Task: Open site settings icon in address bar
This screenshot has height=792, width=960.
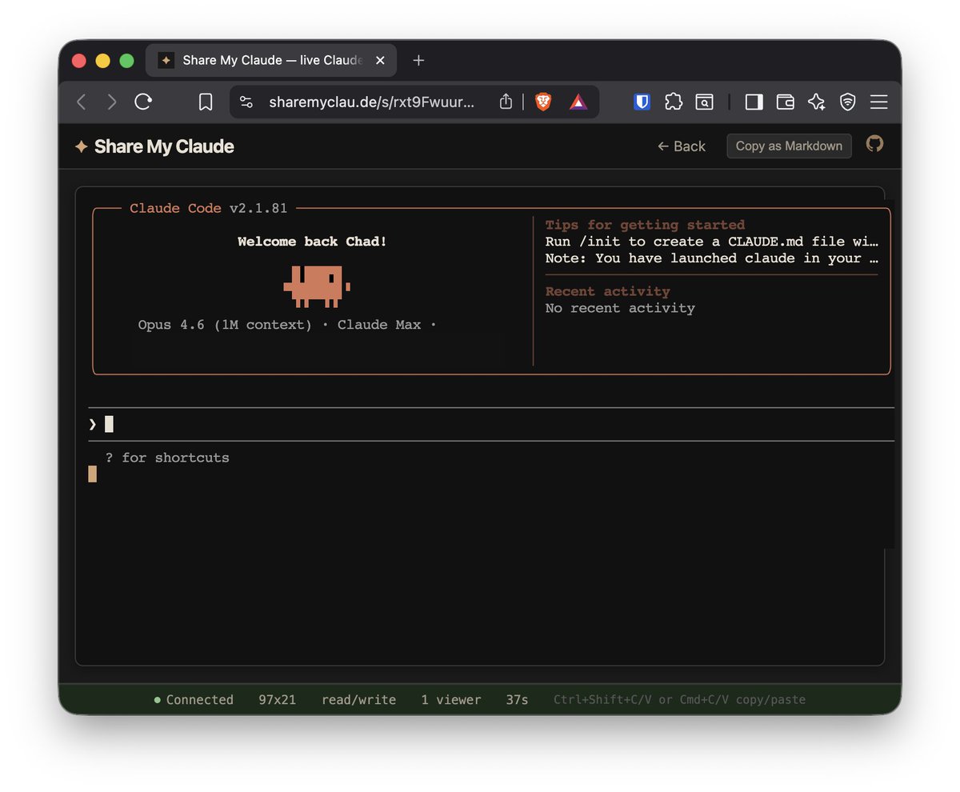Action: coord(246,102)
